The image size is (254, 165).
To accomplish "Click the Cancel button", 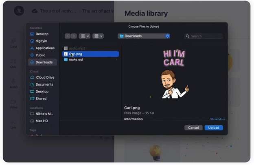I will 193,128.
